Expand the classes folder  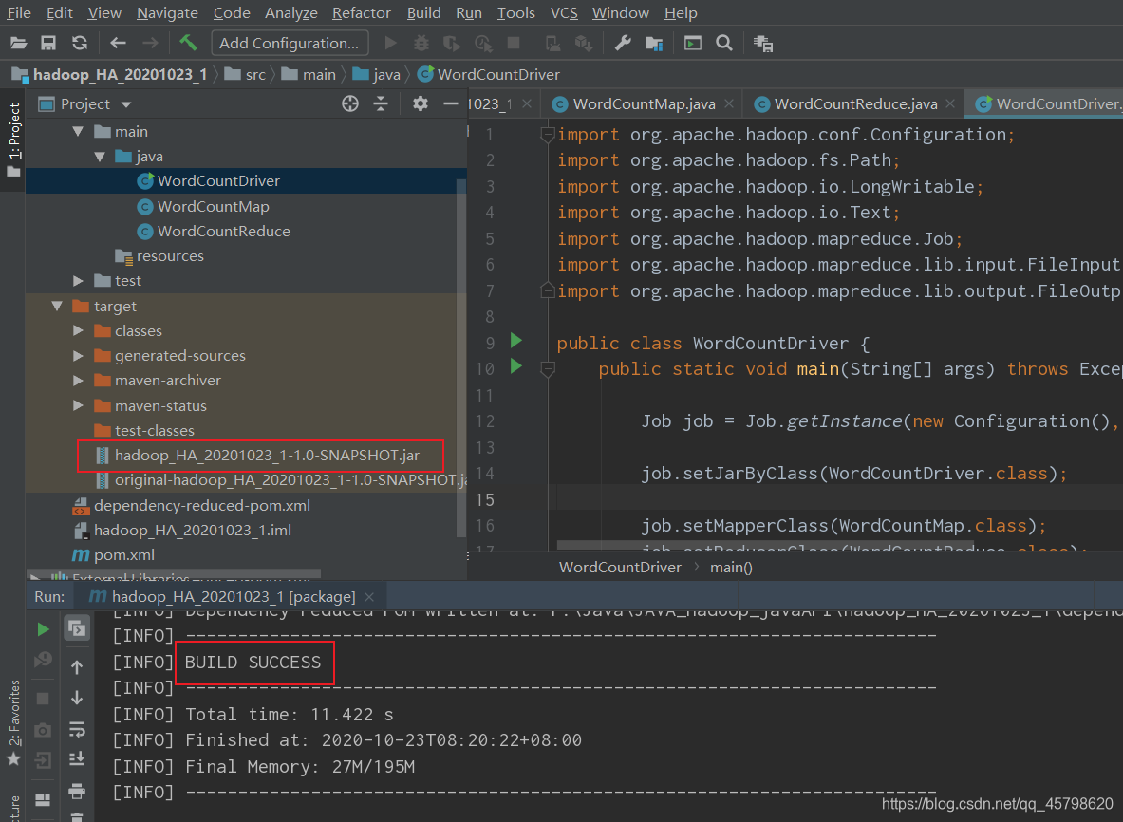point(78,331)
